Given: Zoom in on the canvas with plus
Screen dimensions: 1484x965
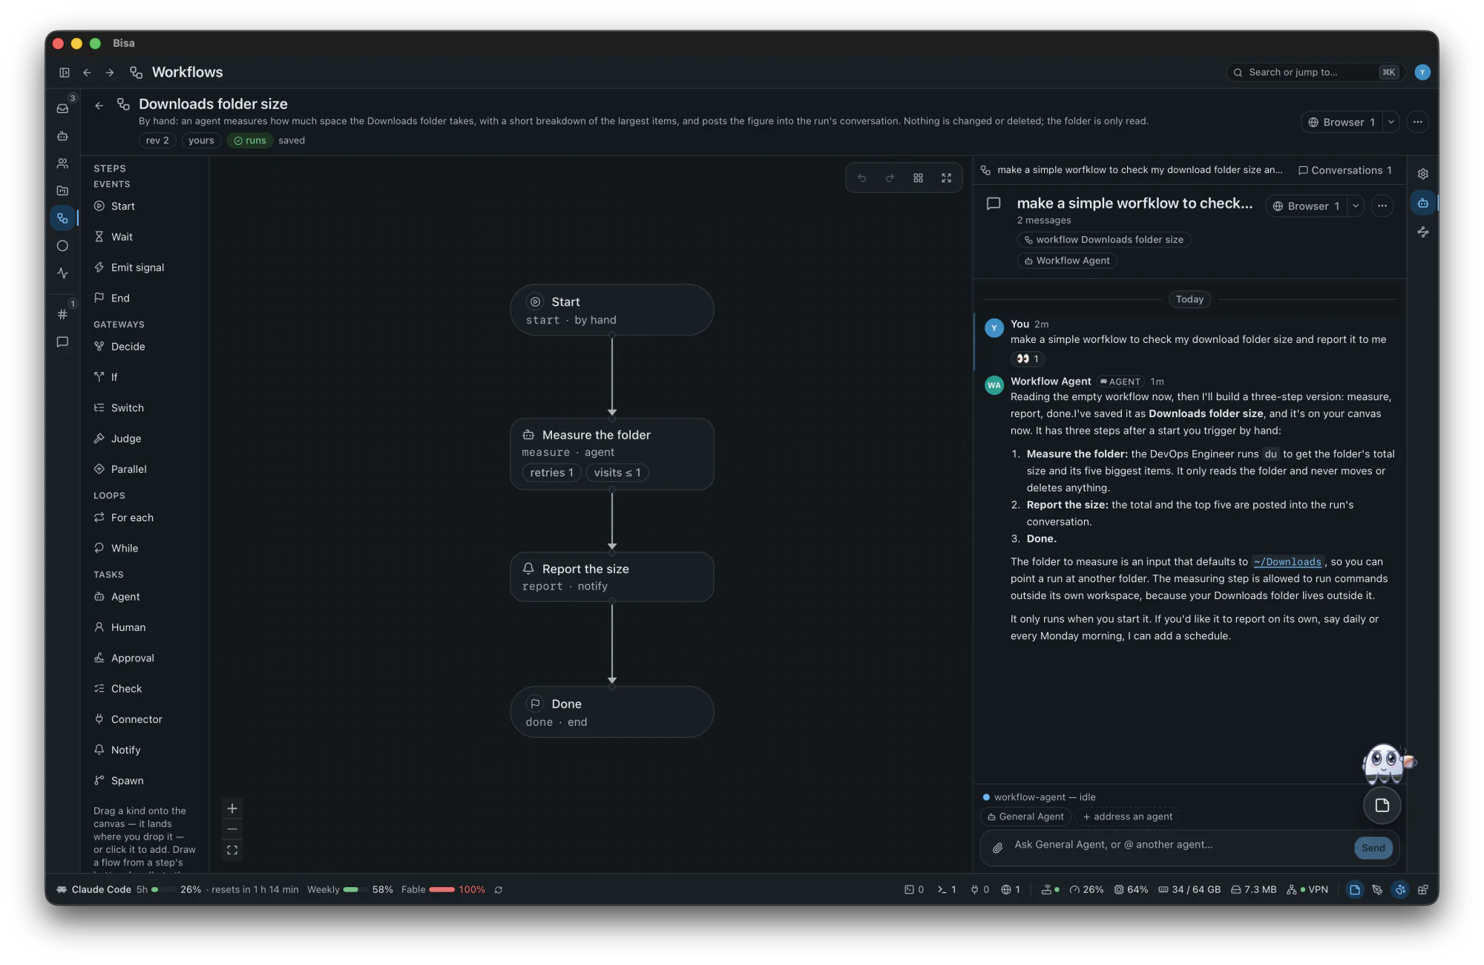Looking at the screenshot, I should pyautogui.click(x=232, y=808).
